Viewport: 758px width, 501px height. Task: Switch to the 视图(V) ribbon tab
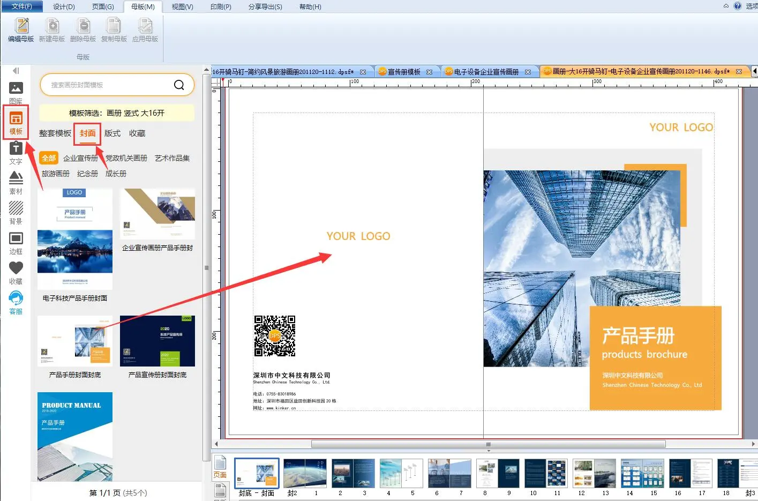pos(182,6)
